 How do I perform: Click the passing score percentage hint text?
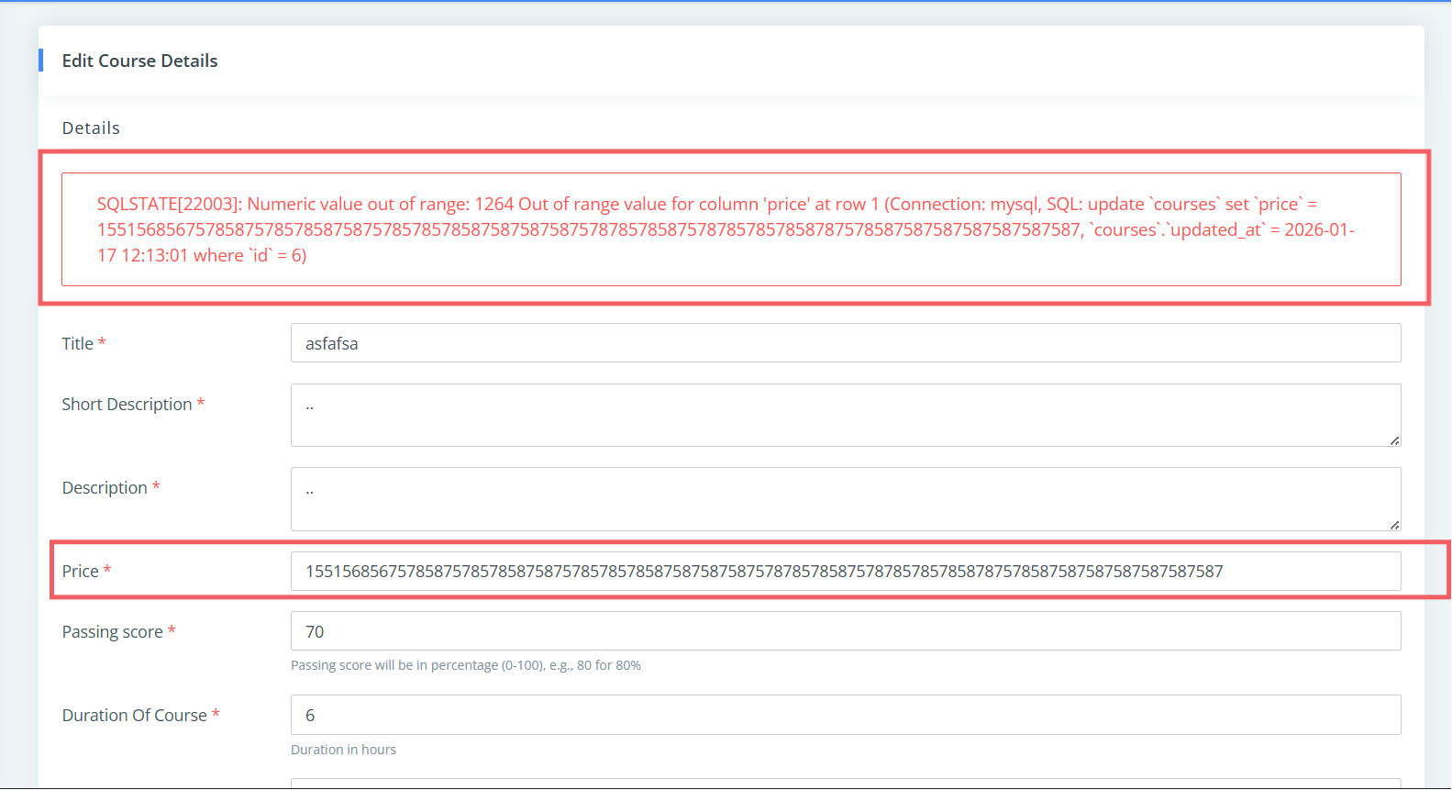[465, 665]
